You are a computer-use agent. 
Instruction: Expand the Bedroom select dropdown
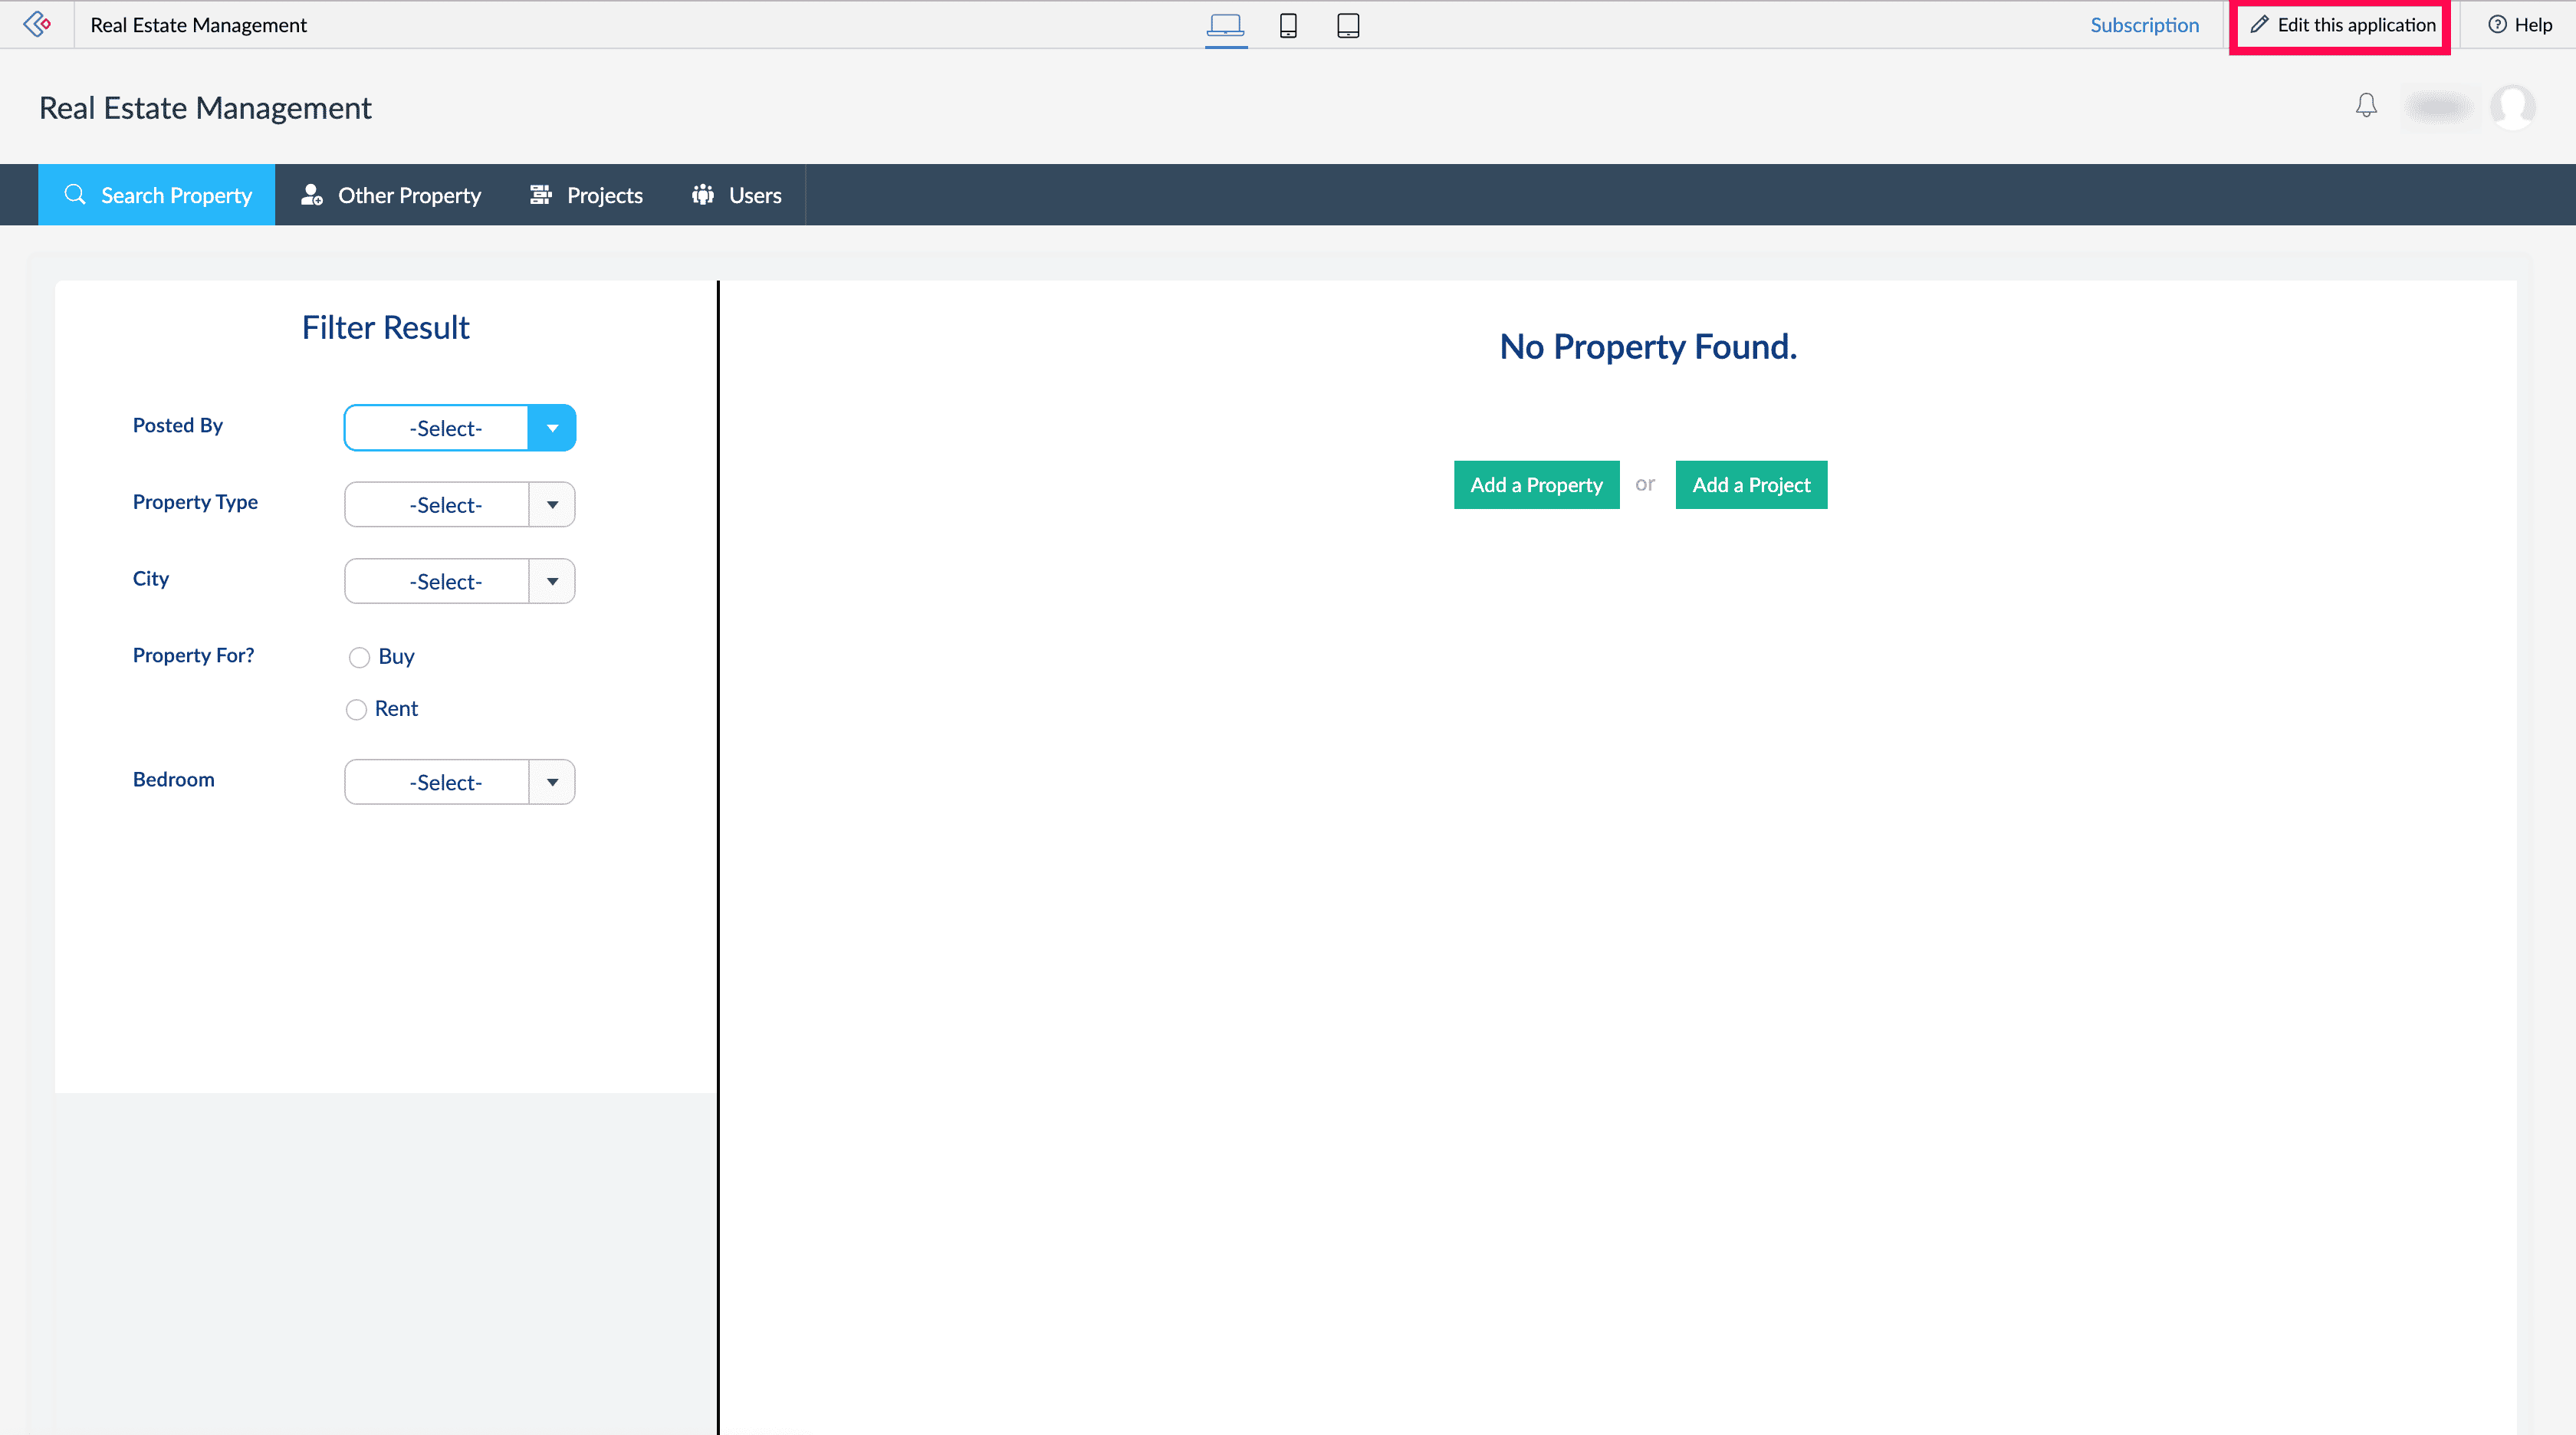point(552,782)
